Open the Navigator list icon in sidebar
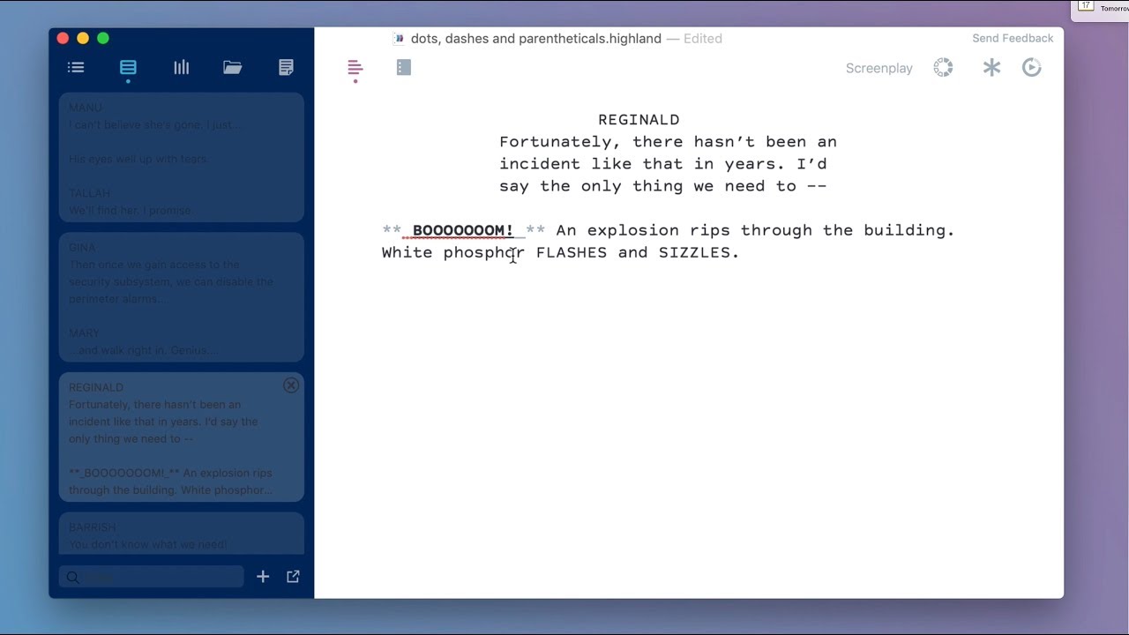 [x=76, y=67]
